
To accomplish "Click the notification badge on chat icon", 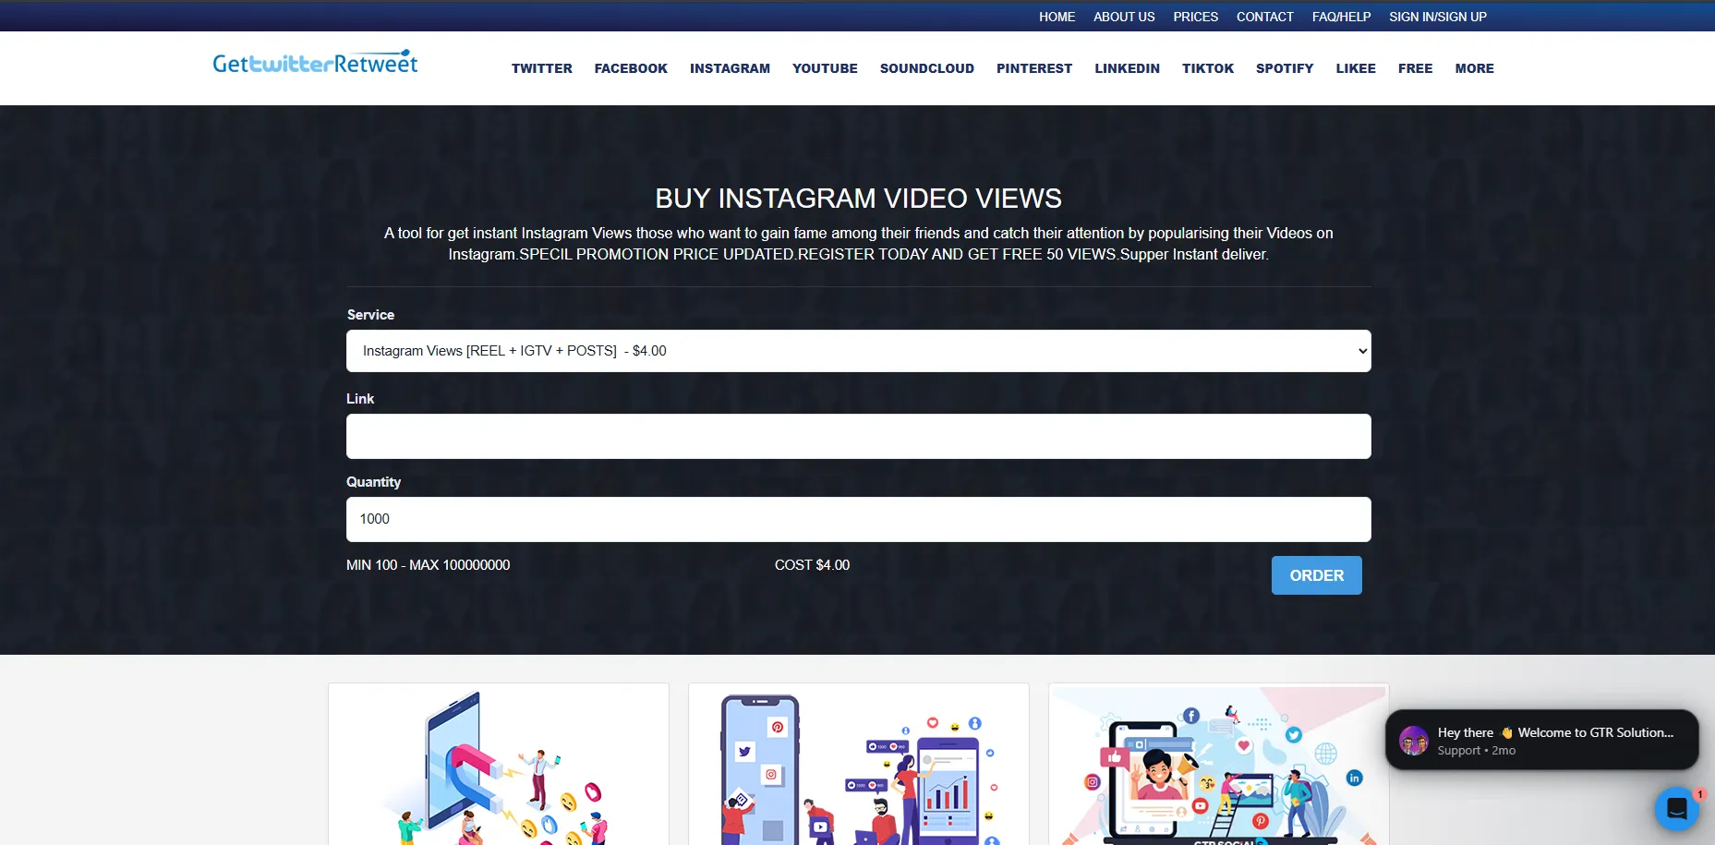I will [1699, 793].
